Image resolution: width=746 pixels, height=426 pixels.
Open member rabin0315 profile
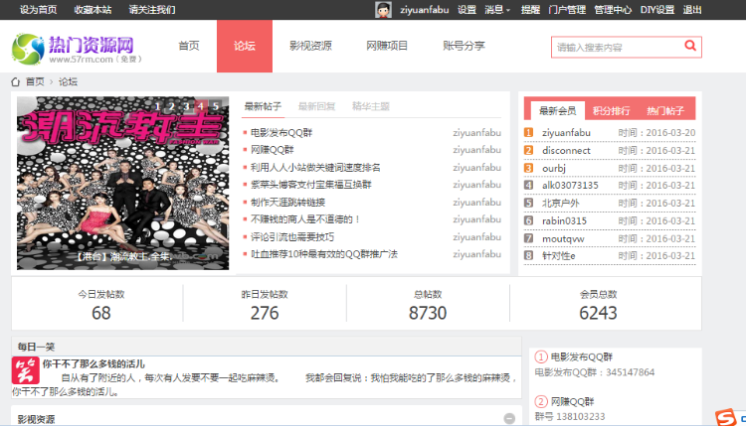564,220
